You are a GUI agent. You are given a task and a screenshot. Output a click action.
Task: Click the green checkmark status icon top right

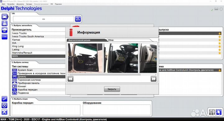(212, 10)
